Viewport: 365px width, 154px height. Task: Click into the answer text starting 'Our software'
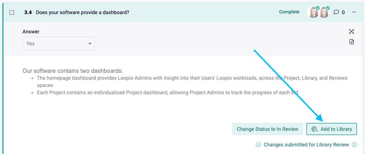(x=72, y=71)
